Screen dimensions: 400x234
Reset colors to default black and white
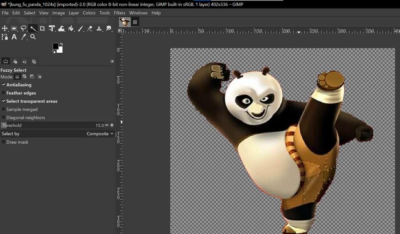tap(54, 52)
